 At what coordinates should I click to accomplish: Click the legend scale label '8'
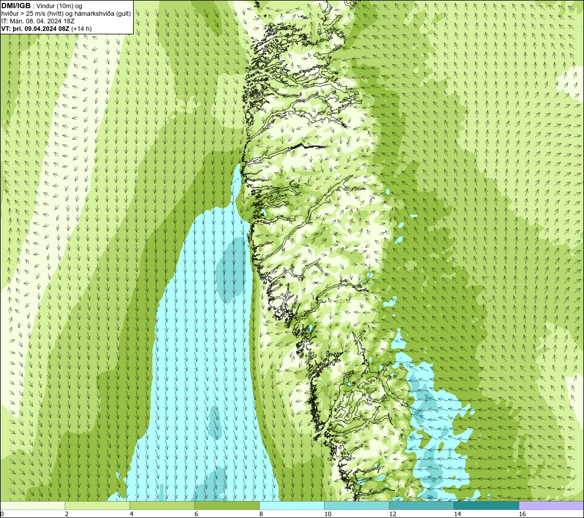(261, 514)
